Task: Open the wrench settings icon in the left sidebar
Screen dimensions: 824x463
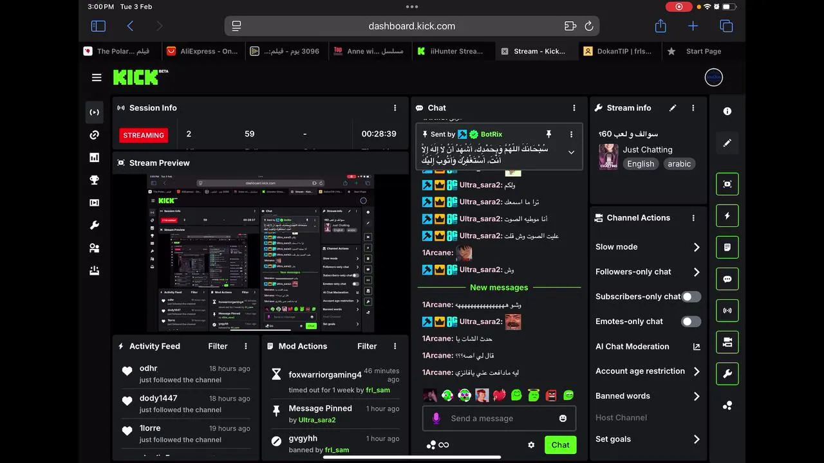Action: [x=95, y=225]
